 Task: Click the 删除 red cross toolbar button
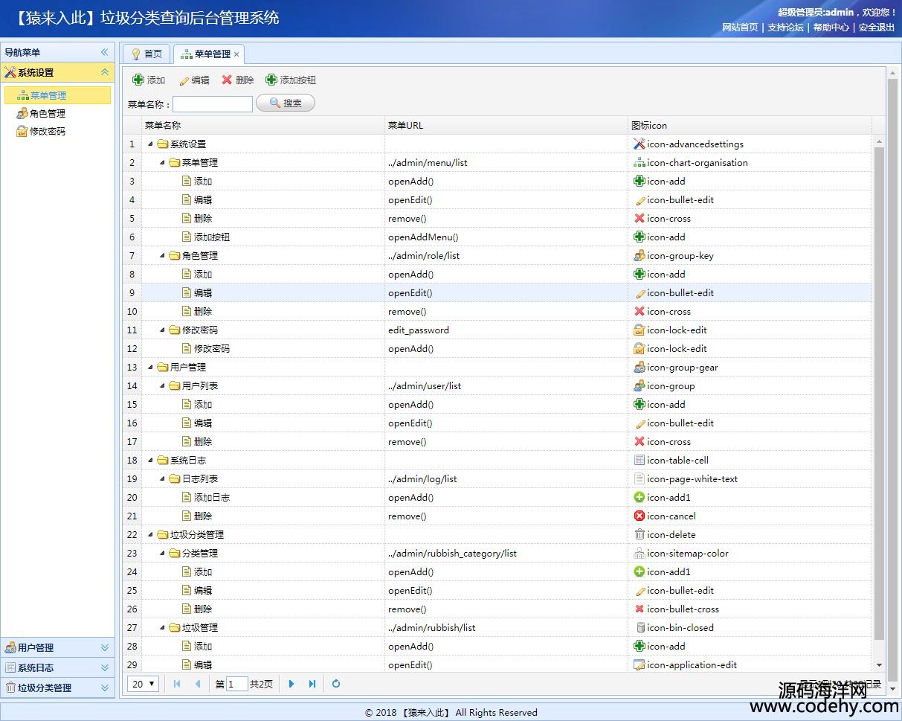[238, 80]
